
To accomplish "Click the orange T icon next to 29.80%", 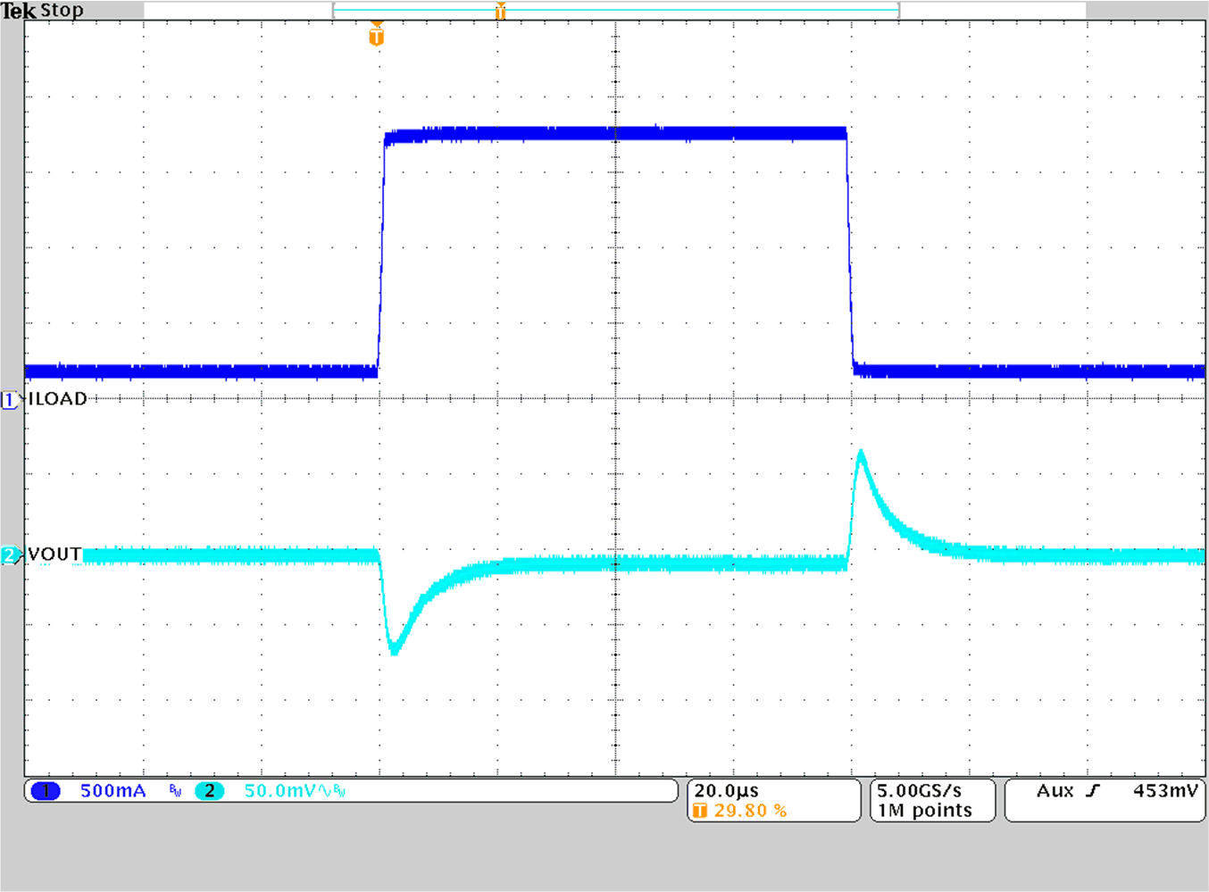I will [x=702, y=811].
